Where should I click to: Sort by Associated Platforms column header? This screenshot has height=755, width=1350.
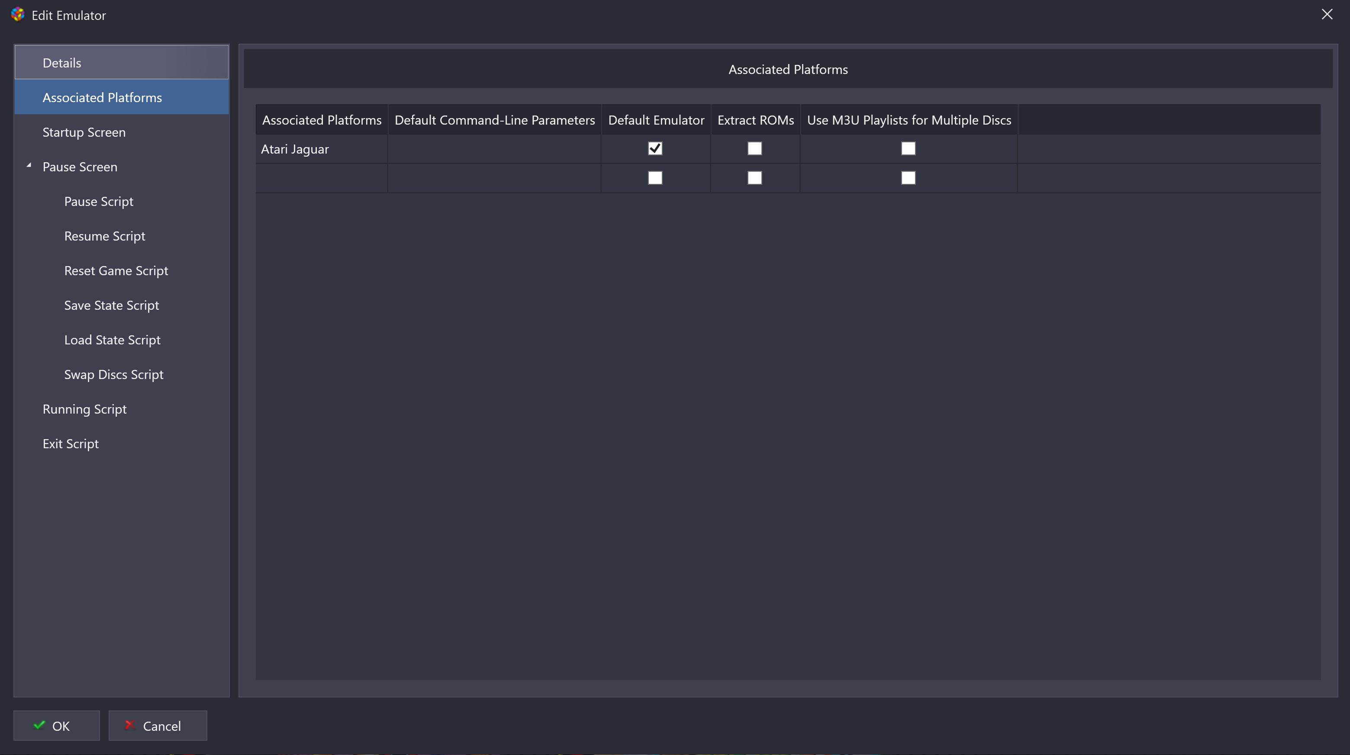point(322,119)
